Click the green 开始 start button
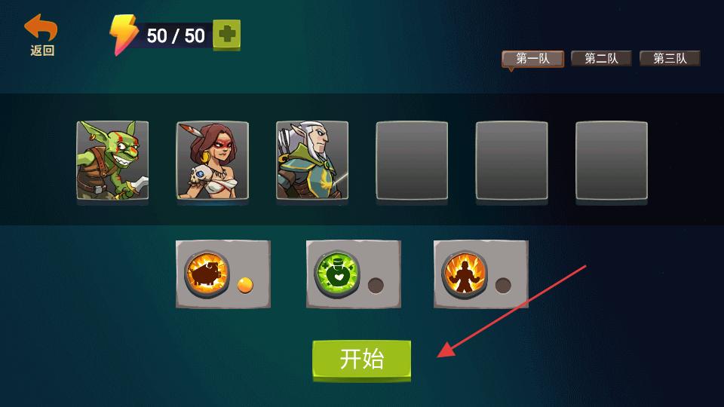Viewport: 724px width, 407px height. click(361, 360)
